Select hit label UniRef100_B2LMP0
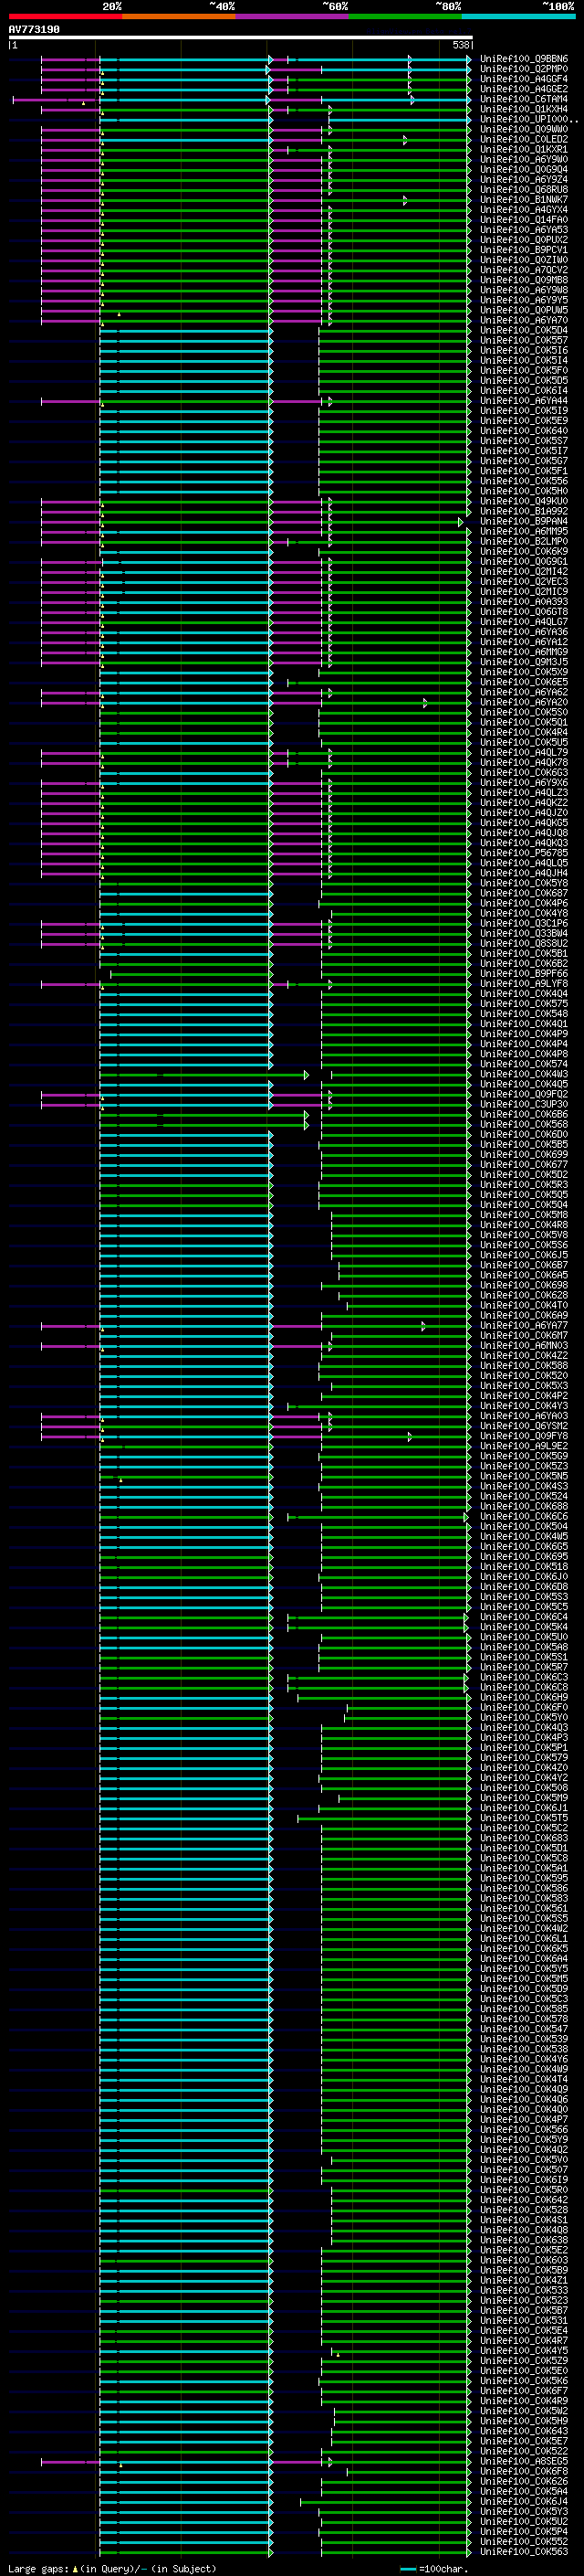The height and width of the screenshot is (2576, 584). (x=523, y=541)
